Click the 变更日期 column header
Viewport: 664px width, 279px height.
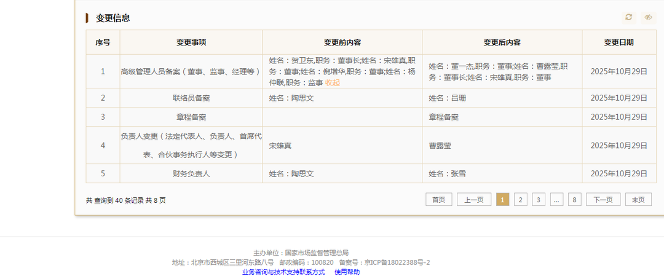[619, 42]
